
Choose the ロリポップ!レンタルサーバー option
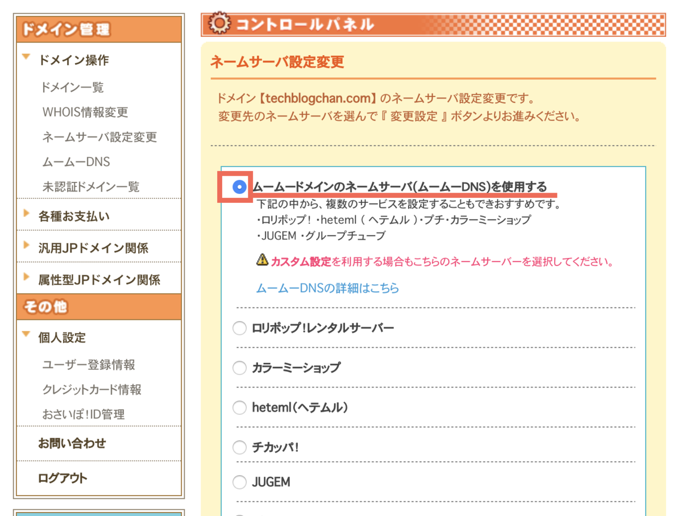pyautogui.click(x=239, y=328)
